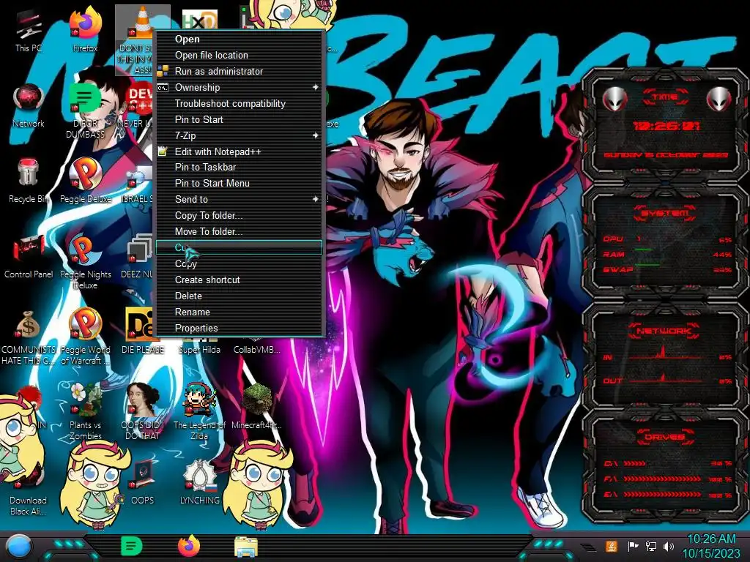Image resolution: width=750 pixels, height=562 pixels.
Task: Open the green chat app on taskbar
Action: [x=132, y=547]
